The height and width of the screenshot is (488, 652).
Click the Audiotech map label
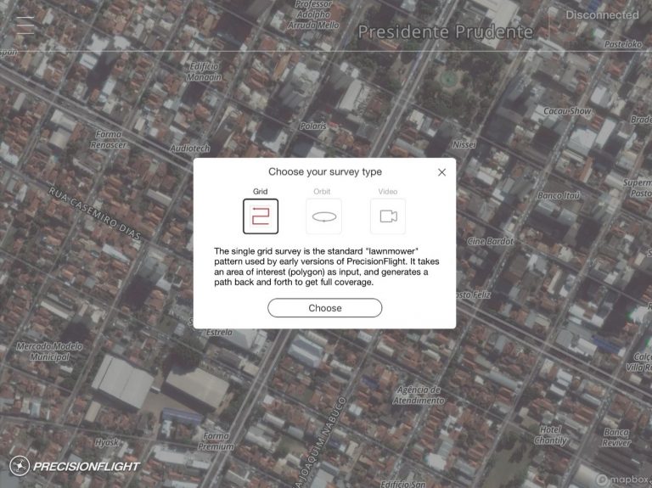tap(190, 149)
